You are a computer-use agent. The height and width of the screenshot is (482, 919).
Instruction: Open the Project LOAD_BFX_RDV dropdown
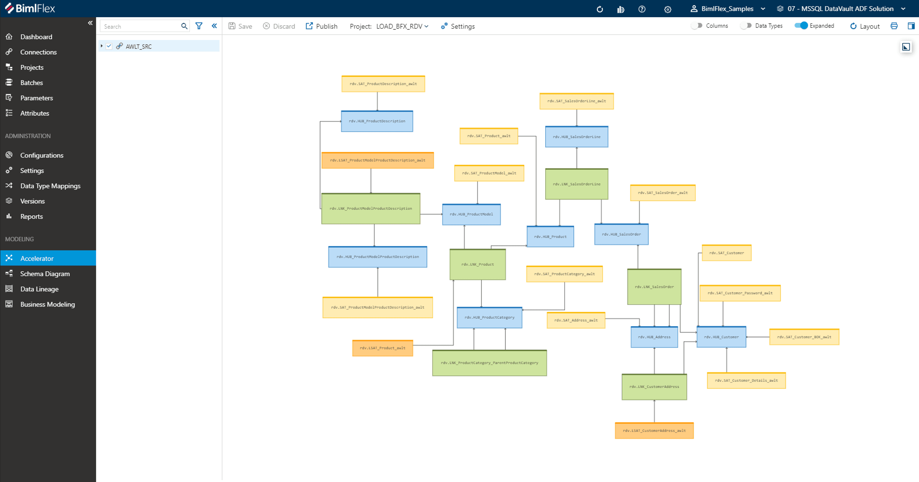point(402,26)
